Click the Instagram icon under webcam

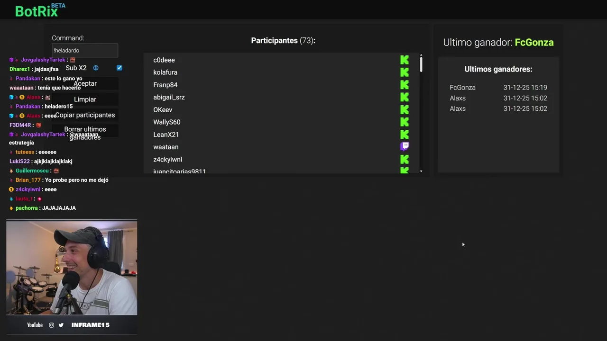pos(52,325)
